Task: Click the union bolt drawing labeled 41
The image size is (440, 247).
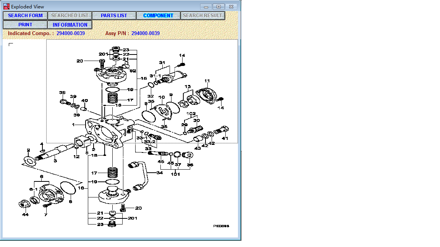Action: tap(221, 130)
